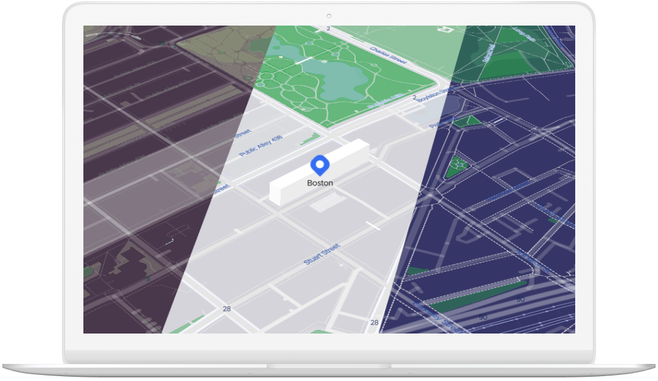Click the second 90 marker in the dark section
Screen dimensions: 658x381
483,316
